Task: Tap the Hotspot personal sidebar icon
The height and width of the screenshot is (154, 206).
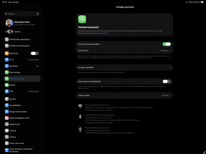Action: pyautogui.click(x=7, y=79)
